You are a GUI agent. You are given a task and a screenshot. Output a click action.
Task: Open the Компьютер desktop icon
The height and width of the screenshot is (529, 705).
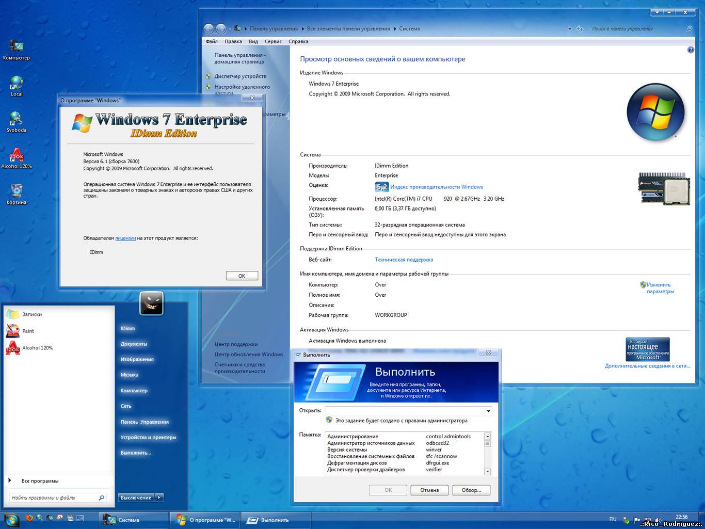(16, 50)
